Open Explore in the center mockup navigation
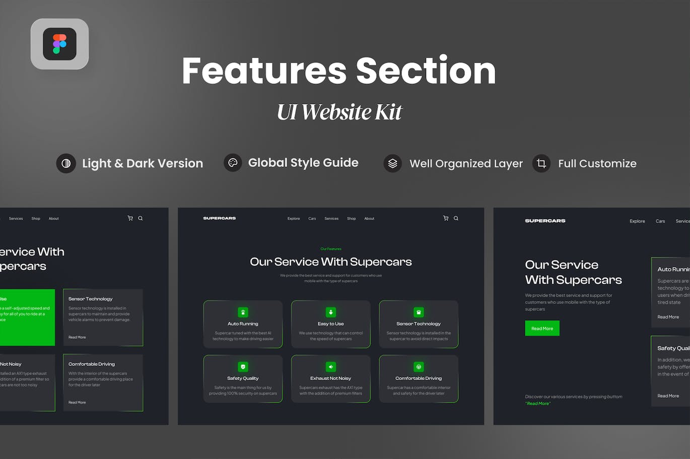Image resolution: width=690 pixels, height=459 pixels. [294, 219]
